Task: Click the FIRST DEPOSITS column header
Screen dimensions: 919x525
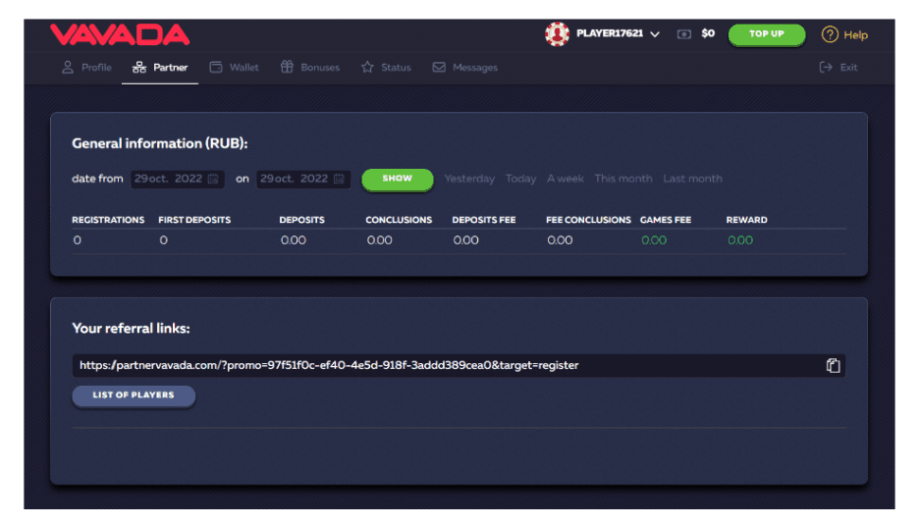Action: click(194, 220)
